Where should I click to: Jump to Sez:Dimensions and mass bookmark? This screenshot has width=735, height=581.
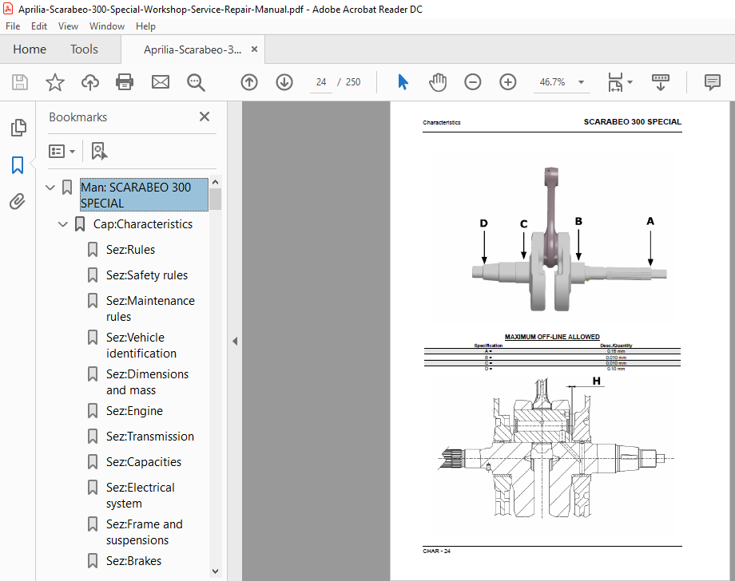click(147, 382)
